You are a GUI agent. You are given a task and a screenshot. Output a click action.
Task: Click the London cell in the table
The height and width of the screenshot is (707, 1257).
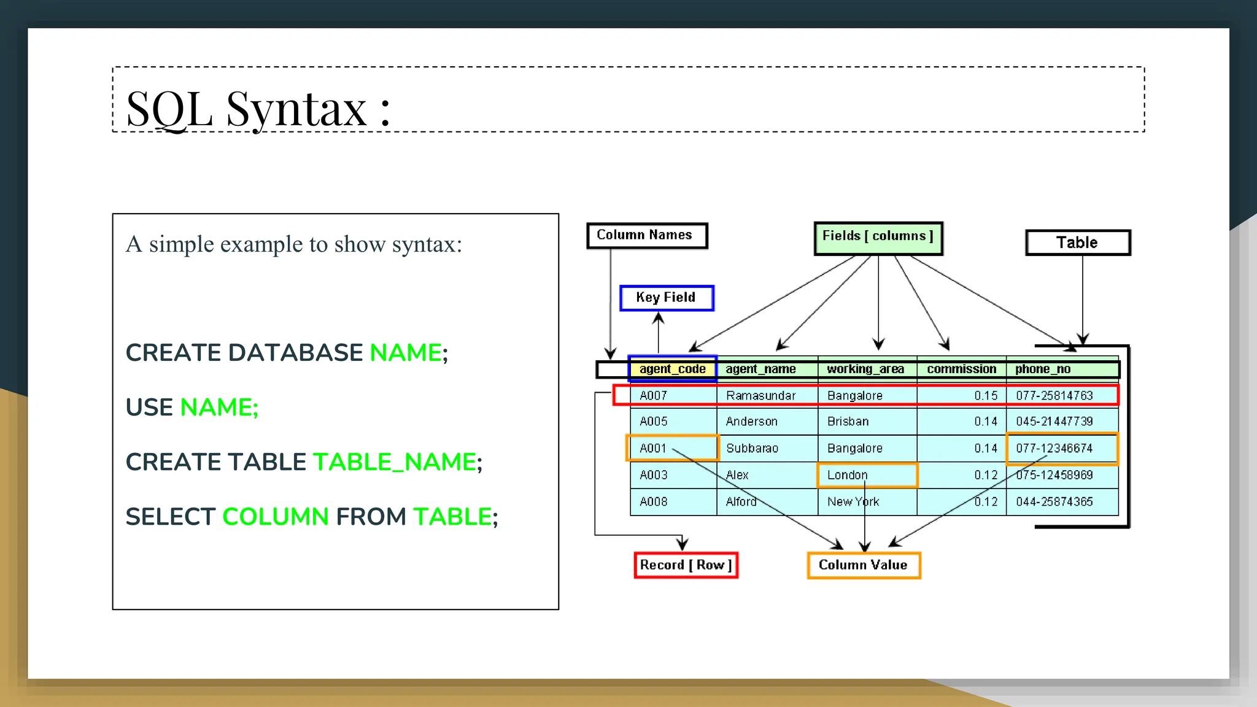(848, 475)
